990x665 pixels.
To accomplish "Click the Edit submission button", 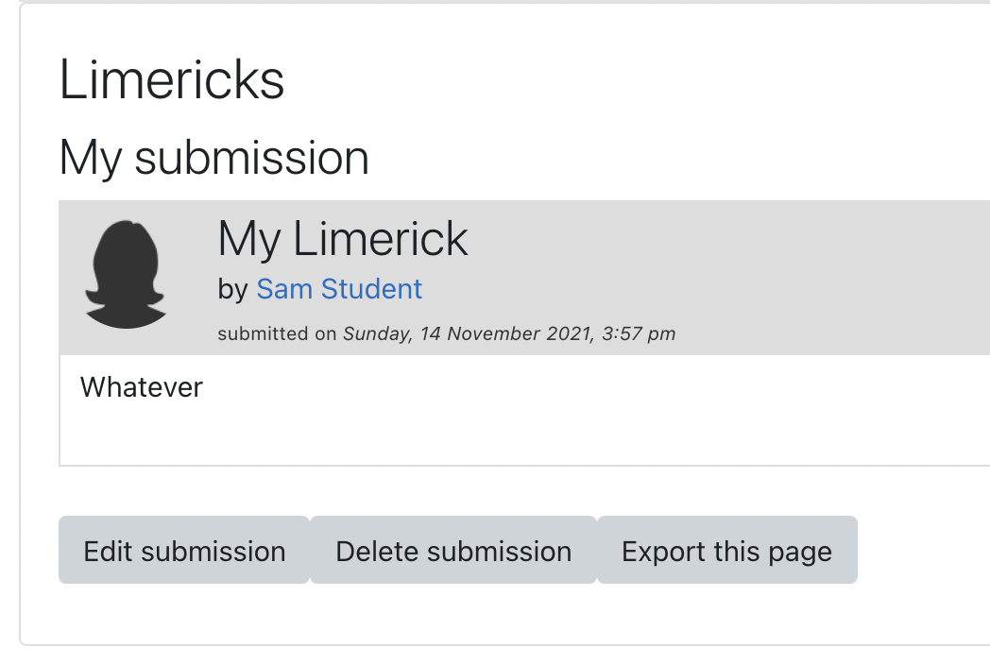I will 184,550.
